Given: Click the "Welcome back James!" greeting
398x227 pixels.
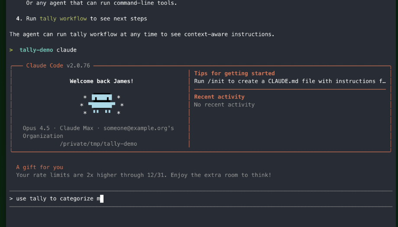Looking at the screenshot, I should click(102, 81).
